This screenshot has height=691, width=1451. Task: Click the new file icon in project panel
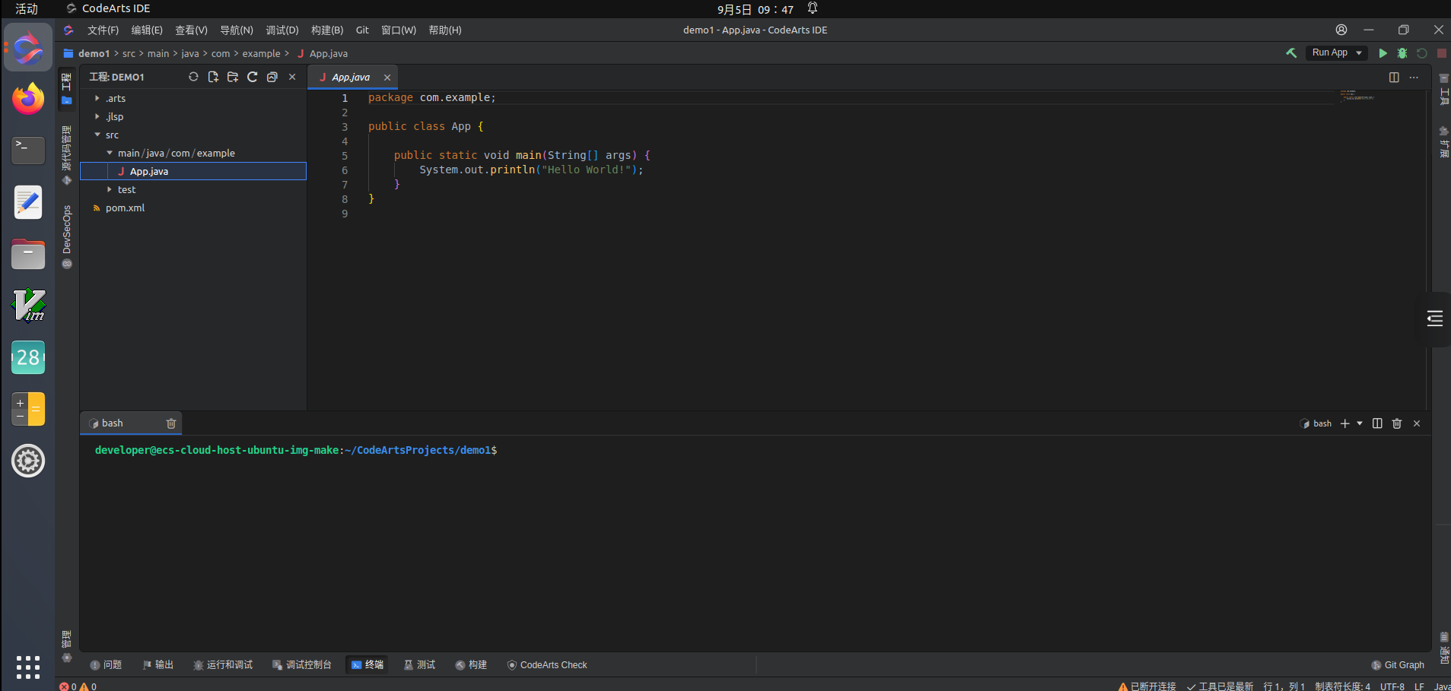click(x=213, y=77)
